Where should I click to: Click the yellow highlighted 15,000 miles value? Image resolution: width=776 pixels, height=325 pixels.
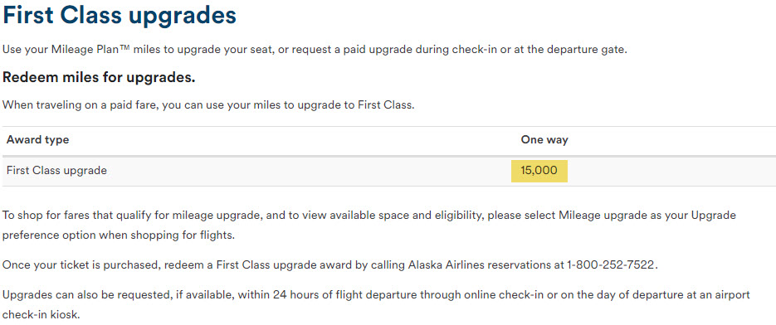coord(539,171)
